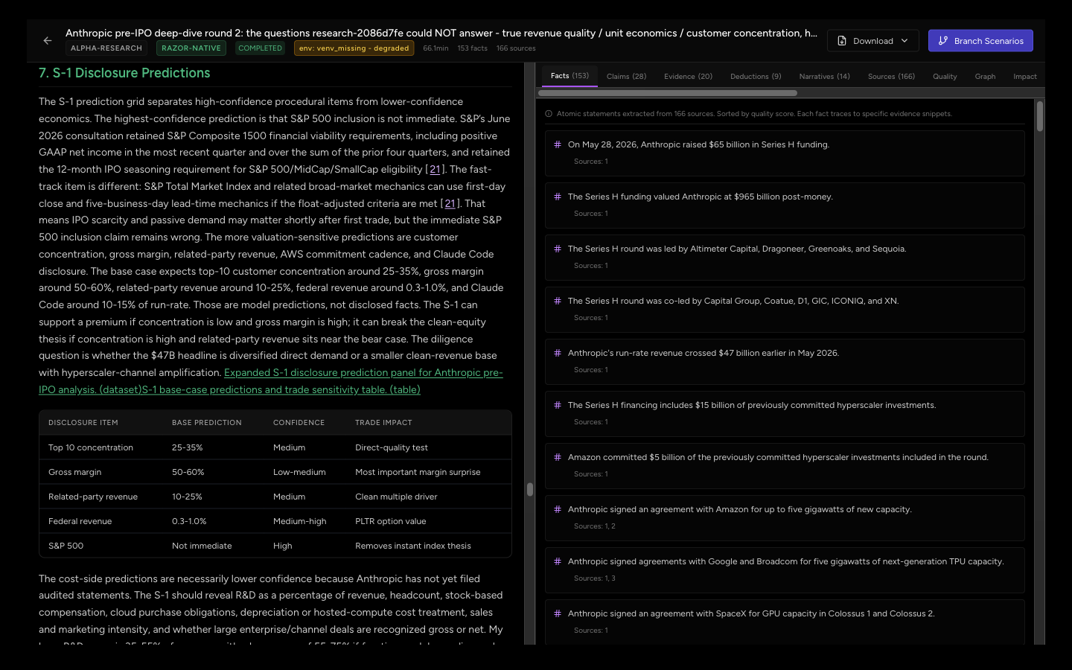1072x670 pixels.
Task: Select the Federal revenue row label
Action: tap(80, 521)
